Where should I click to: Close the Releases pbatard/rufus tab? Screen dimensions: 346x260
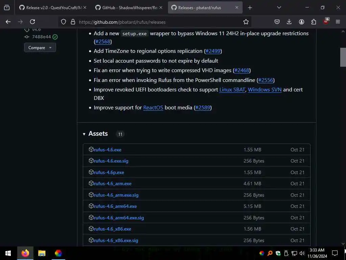(237, 7)
